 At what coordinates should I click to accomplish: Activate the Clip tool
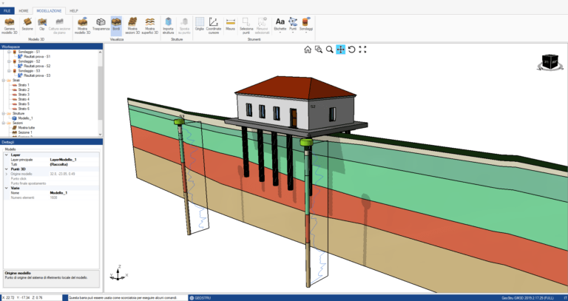(42, 22)
